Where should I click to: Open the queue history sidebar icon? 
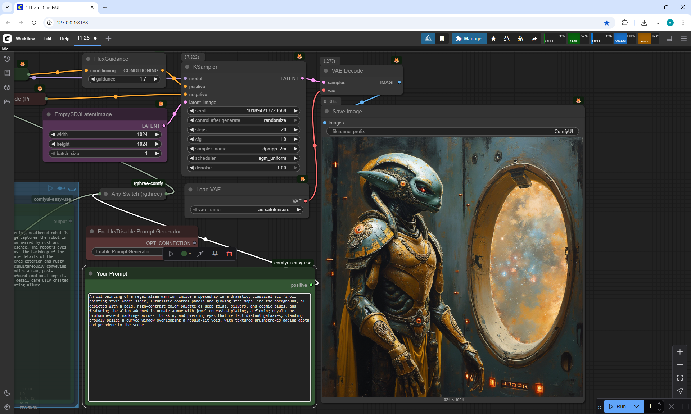coord(7,59)
